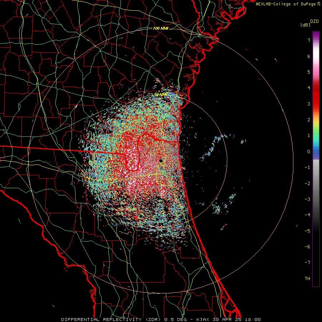The image size is (322, 322).
Task: Click the TH threshold label on the scale
Action: point(307,279)
